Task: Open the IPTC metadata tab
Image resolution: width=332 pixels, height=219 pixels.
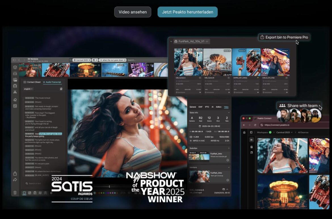Action: (207, 107)
